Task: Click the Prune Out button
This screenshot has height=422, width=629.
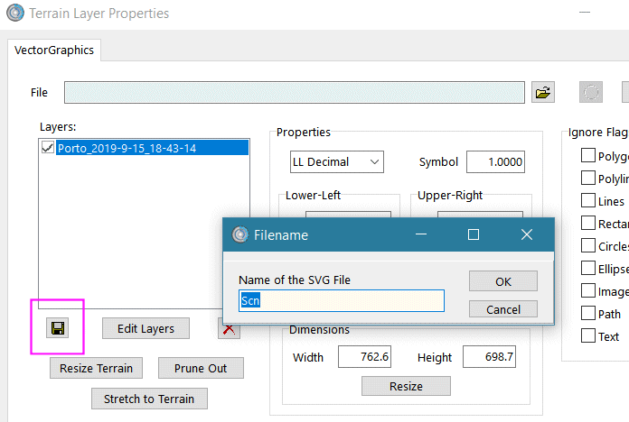Action: coord(201,368)
